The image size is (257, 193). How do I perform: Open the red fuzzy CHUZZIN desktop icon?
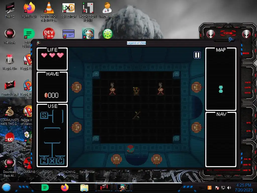10,142
